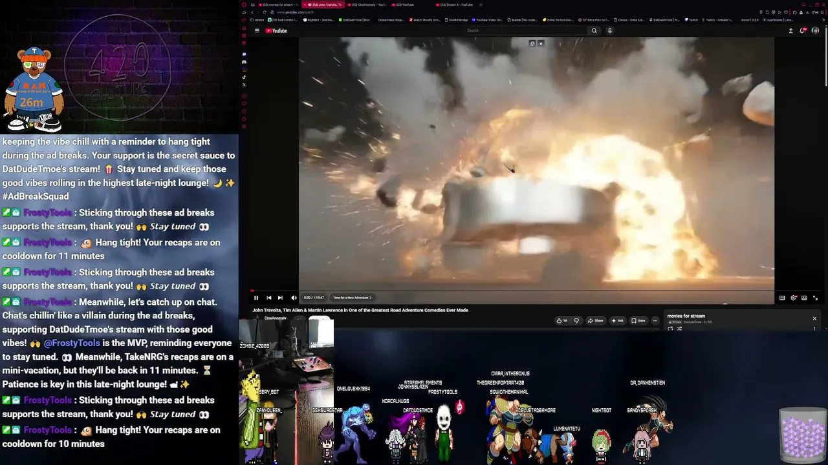Skip to the next video

[280, 298]
